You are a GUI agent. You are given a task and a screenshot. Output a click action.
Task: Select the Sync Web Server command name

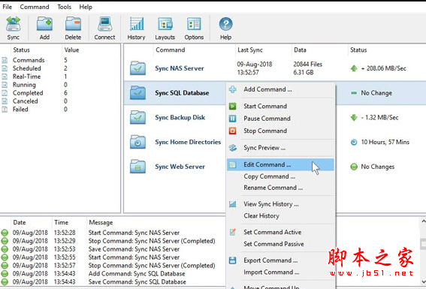[180, 167]
